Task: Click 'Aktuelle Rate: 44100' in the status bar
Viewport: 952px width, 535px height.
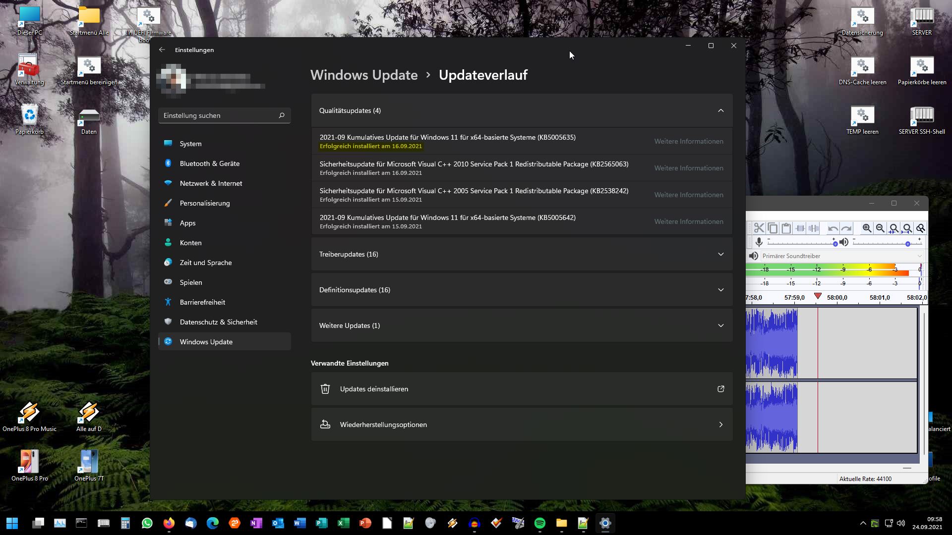Action: (x=865, y=479)
